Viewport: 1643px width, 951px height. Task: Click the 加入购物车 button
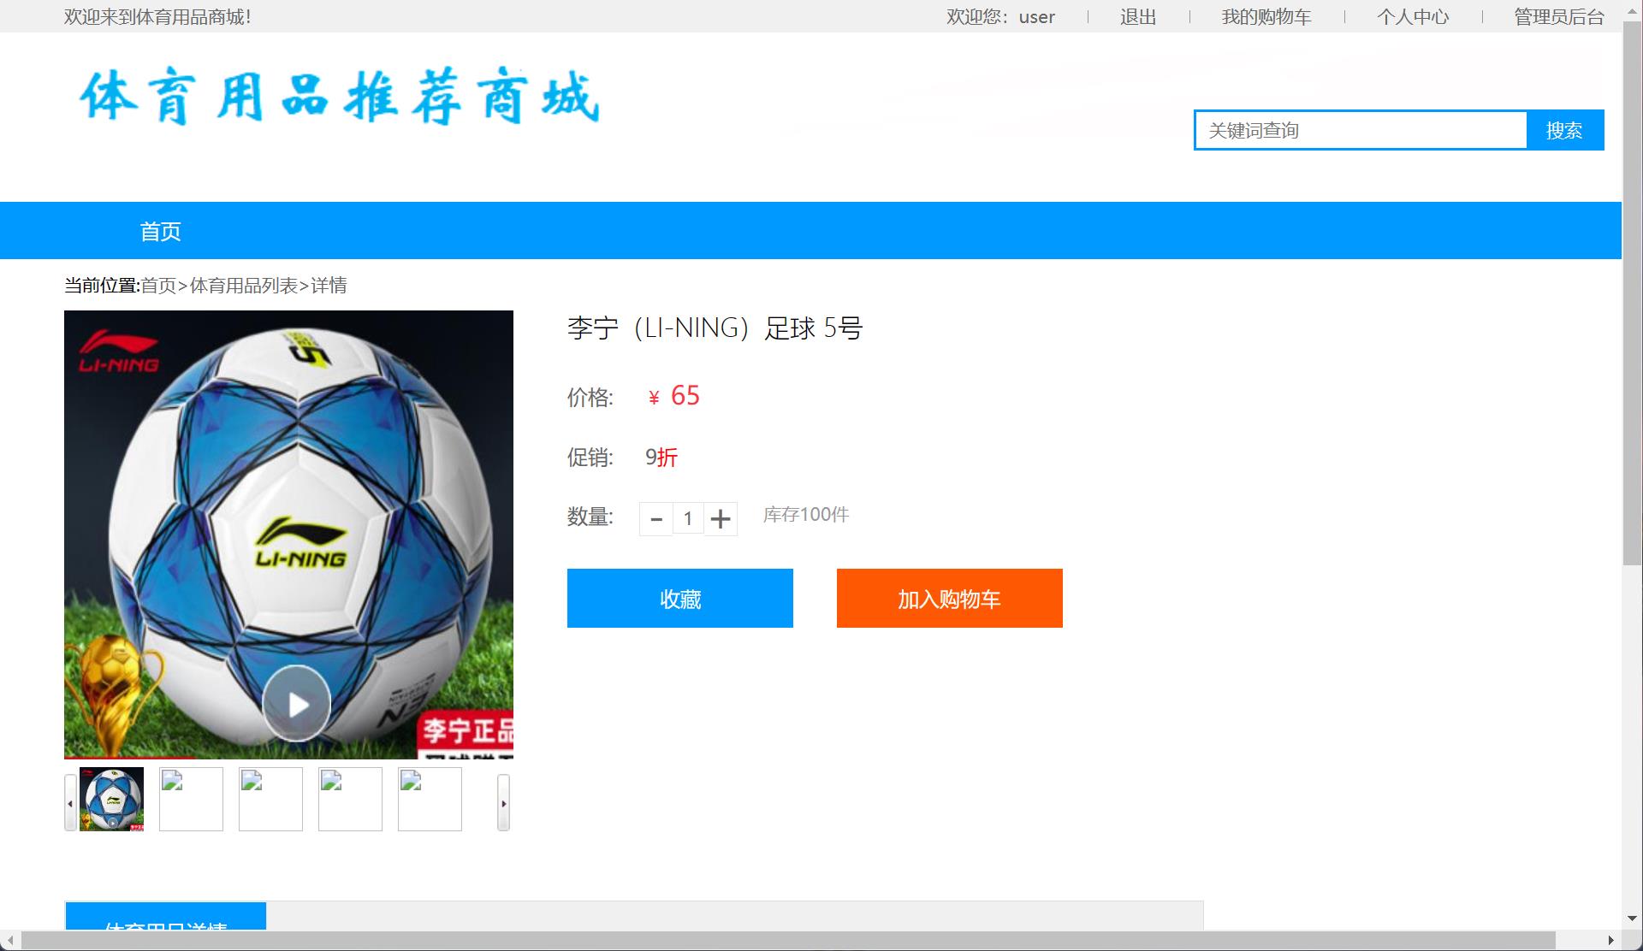pyautogui.click(x=948, y=598)
